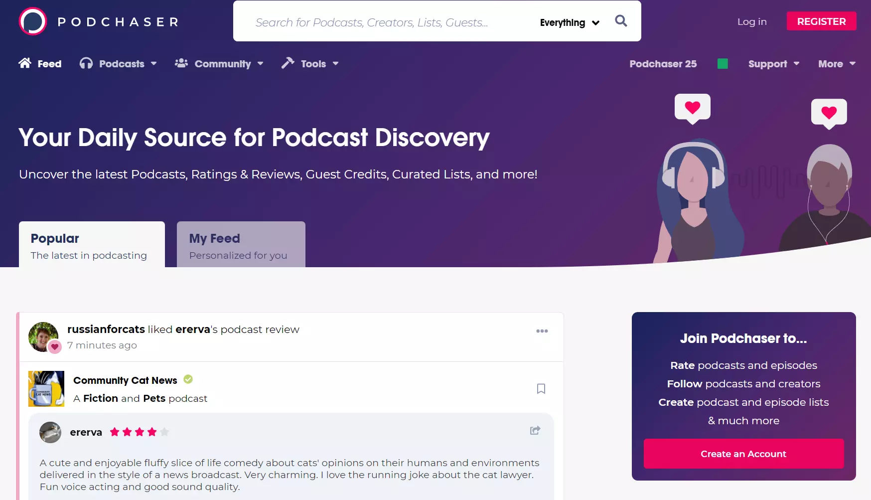This screenshot has width=871, height=500.
Task: Open the ellipsis menu on russianforcats' activity
Action: point(542,331)
